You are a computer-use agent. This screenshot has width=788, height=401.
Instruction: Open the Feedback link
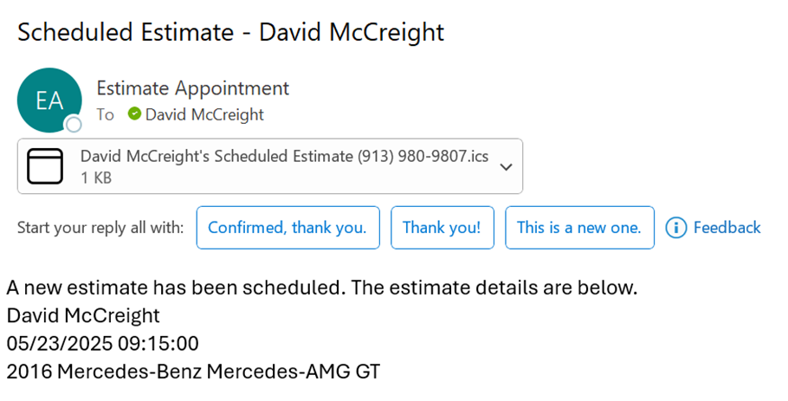click(727, 228)
